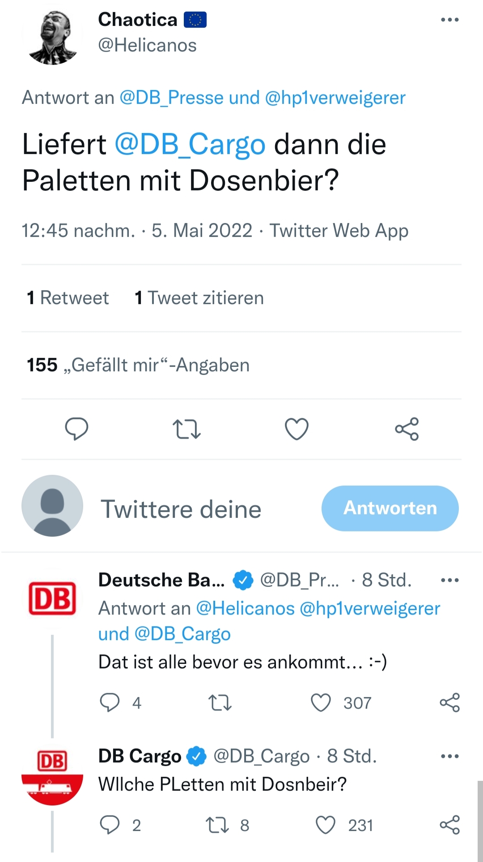Viewport: 483px width, 862px height.
Task: Reply to the DB Cargo tweet
Action: pos(110,825)
